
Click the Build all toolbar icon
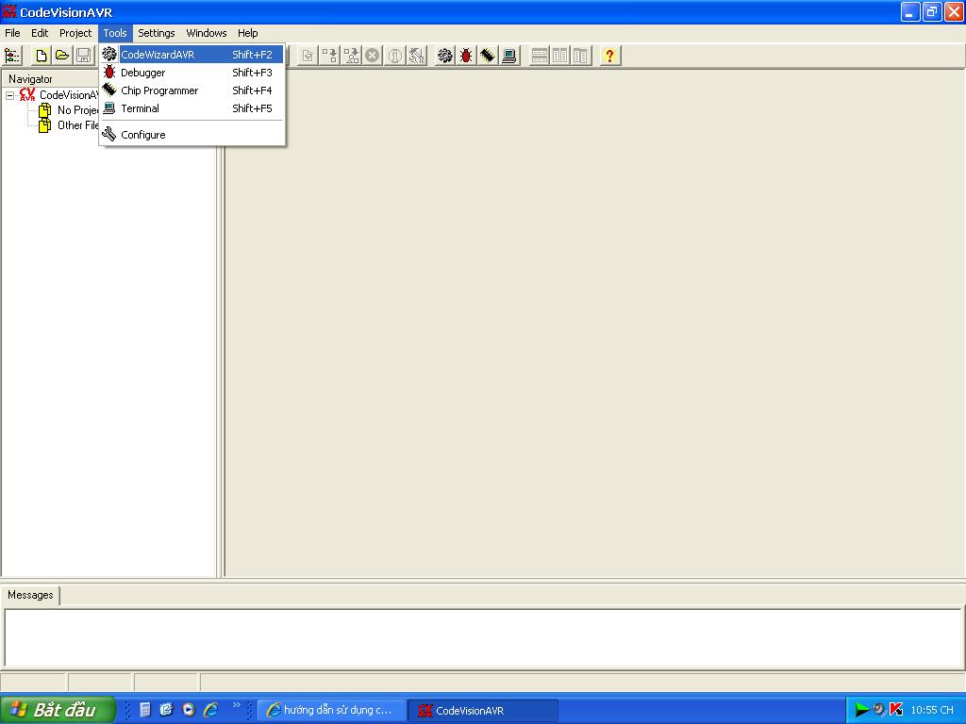(351, 56)
